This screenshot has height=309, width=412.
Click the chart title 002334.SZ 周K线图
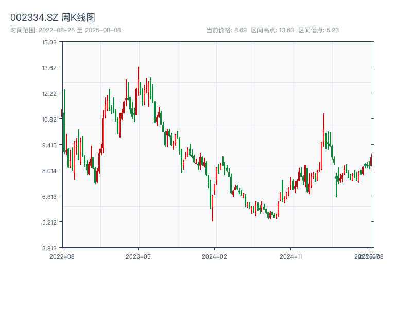click(x=53, y=18)
